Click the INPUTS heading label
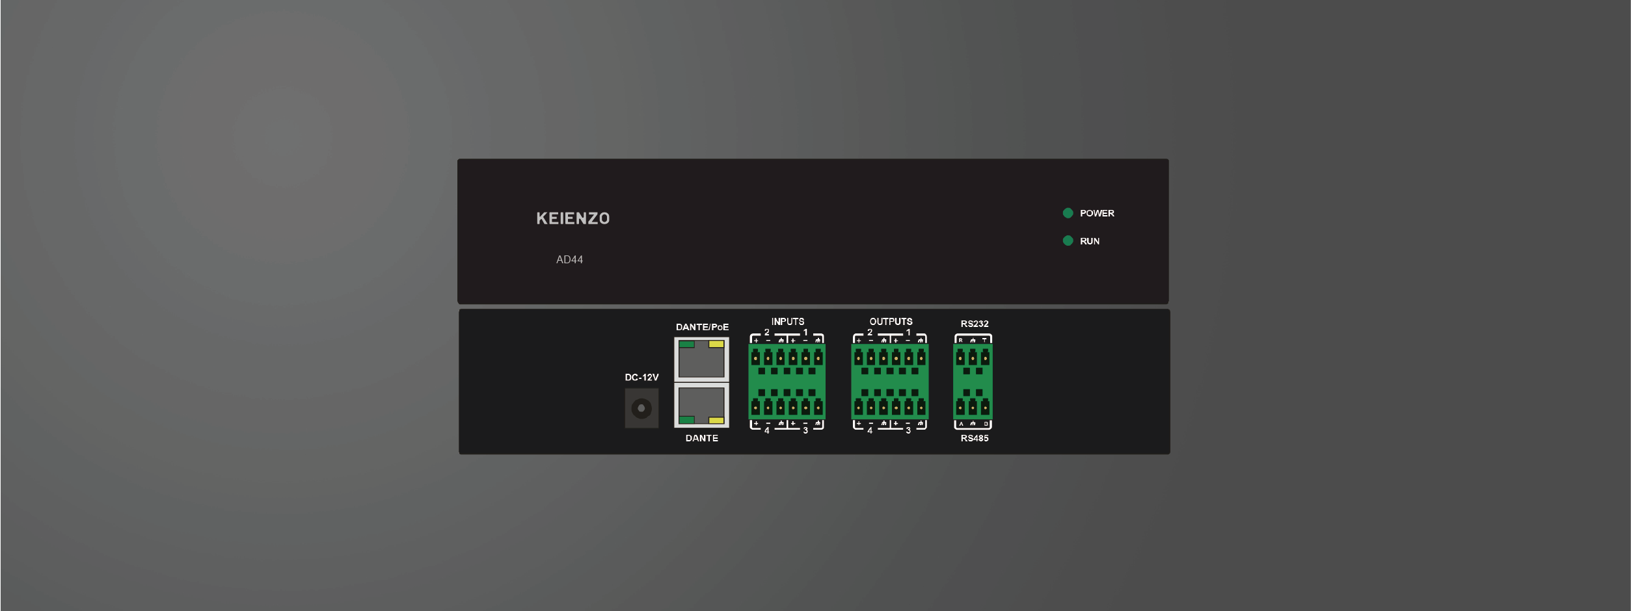This screenshot has width=1631, height=611. click(x=787, y=322)
